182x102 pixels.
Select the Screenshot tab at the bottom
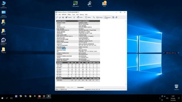[x=80, y=87]
